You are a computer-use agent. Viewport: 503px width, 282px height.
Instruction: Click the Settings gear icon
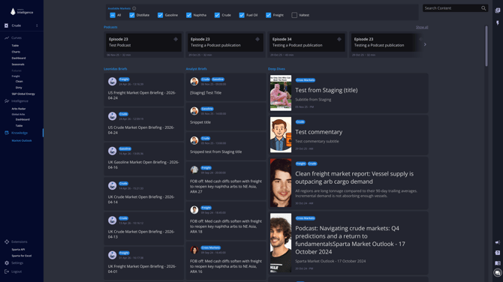(x=7, y=262)
